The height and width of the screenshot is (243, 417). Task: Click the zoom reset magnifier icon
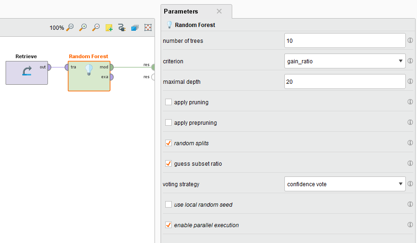[70, 27]
